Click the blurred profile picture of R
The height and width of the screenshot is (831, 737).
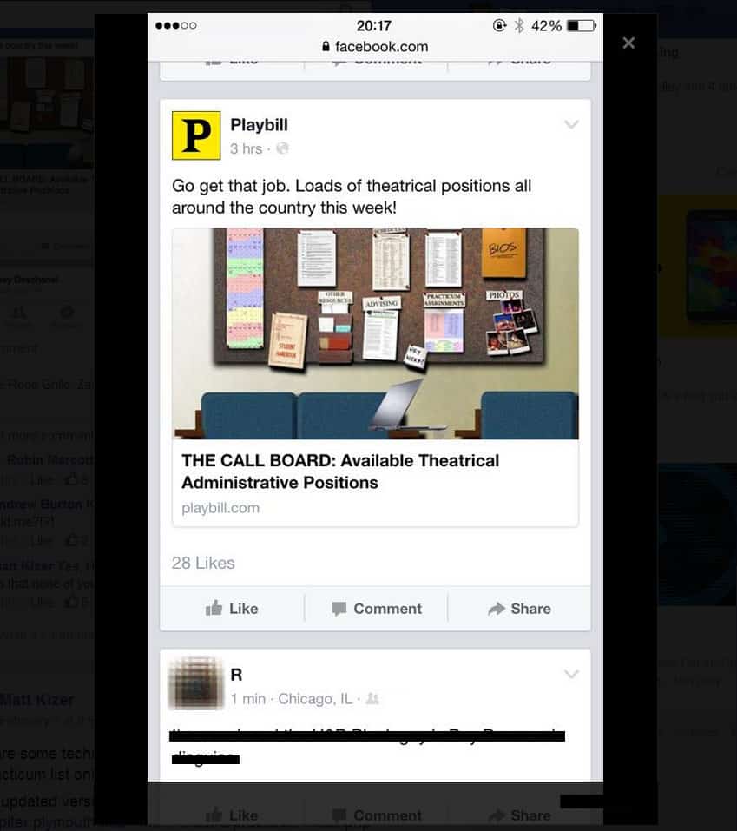pos(195,683)
